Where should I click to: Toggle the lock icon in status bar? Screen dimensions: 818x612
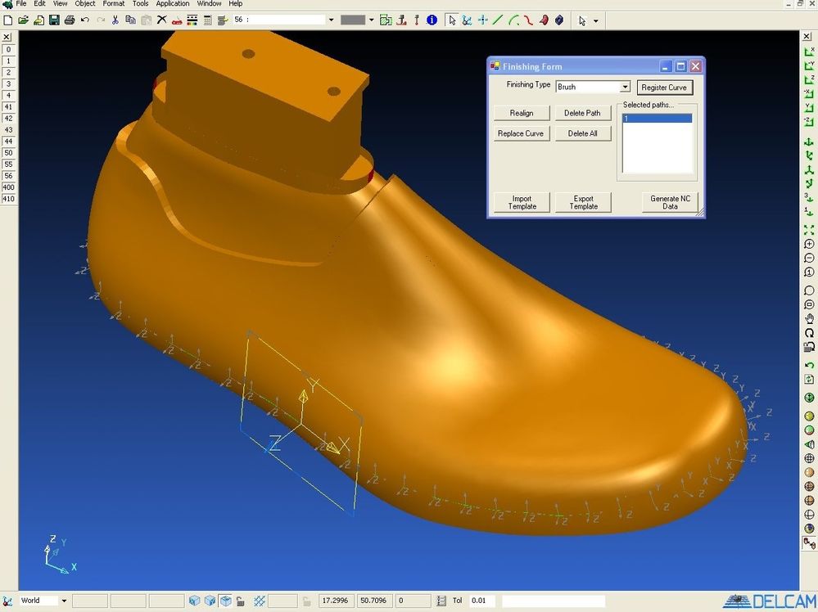pyautogui.click(x=240, y=601)
